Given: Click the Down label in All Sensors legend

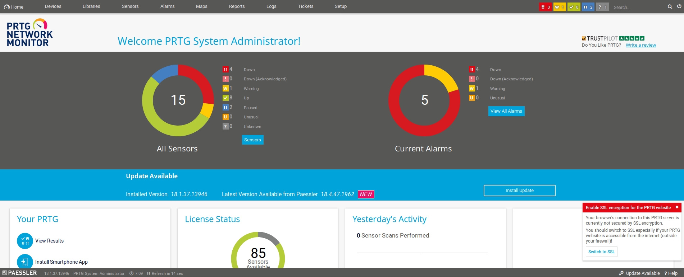Looking at the screenshot, I should tap(249, 70).
